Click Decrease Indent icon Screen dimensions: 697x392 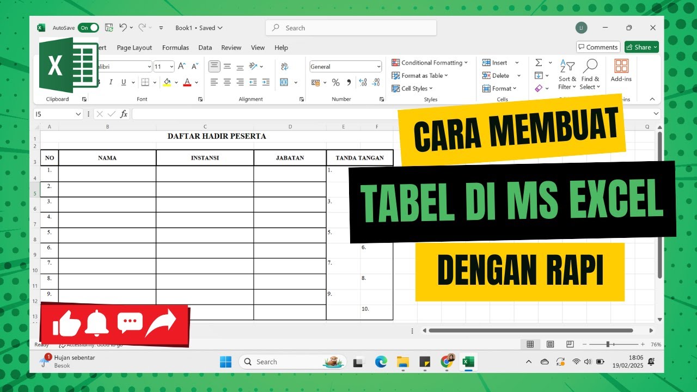coord(253,82)
